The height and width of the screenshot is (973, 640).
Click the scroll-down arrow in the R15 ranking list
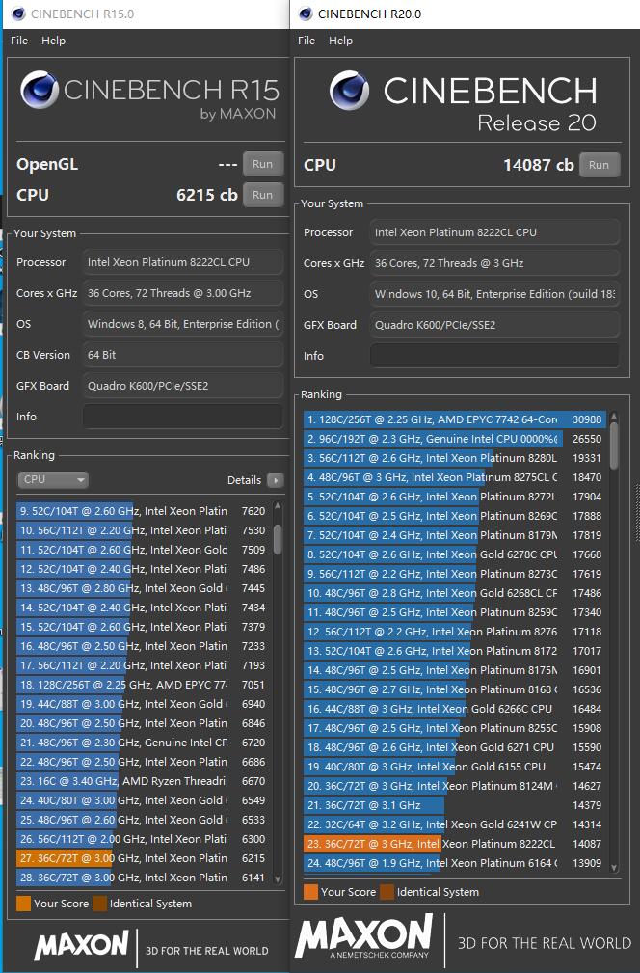[278, 879]
